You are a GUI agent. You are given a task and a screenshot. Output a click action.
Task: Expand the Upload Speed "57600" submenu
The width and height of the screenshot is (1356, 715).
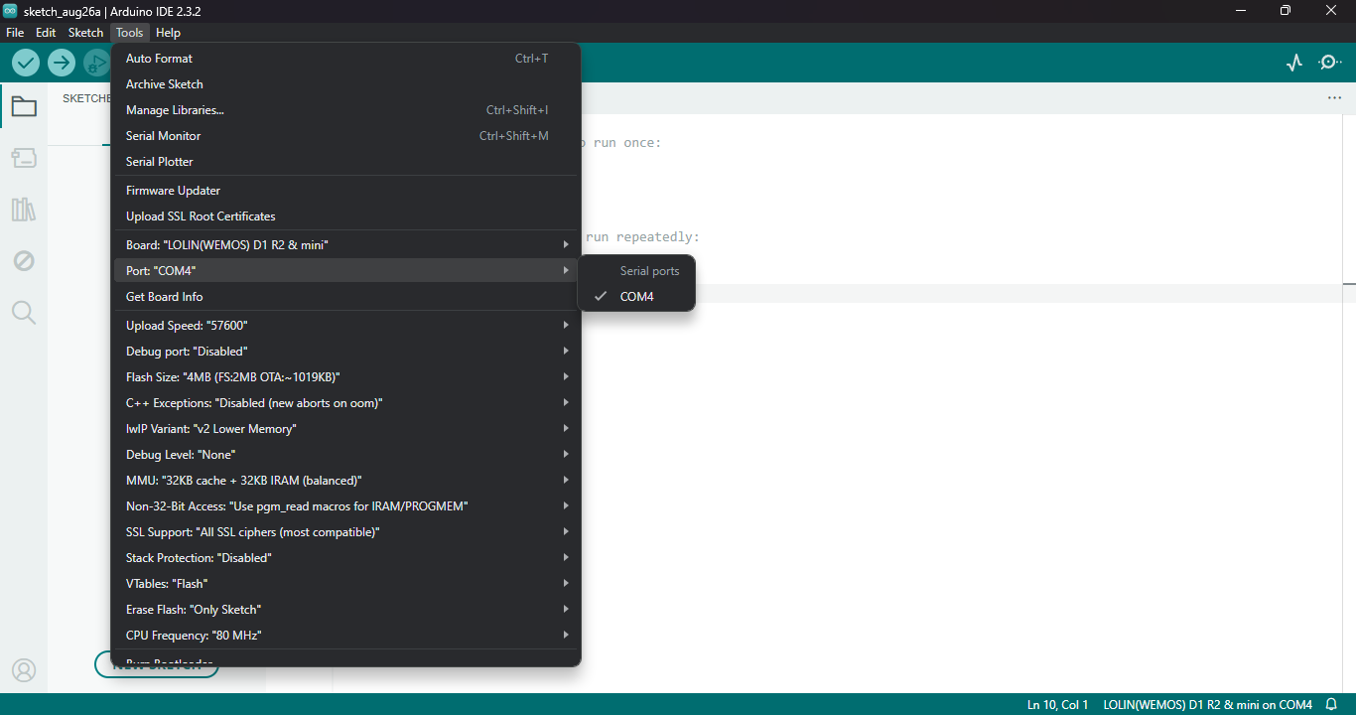(x=345, y=326)
